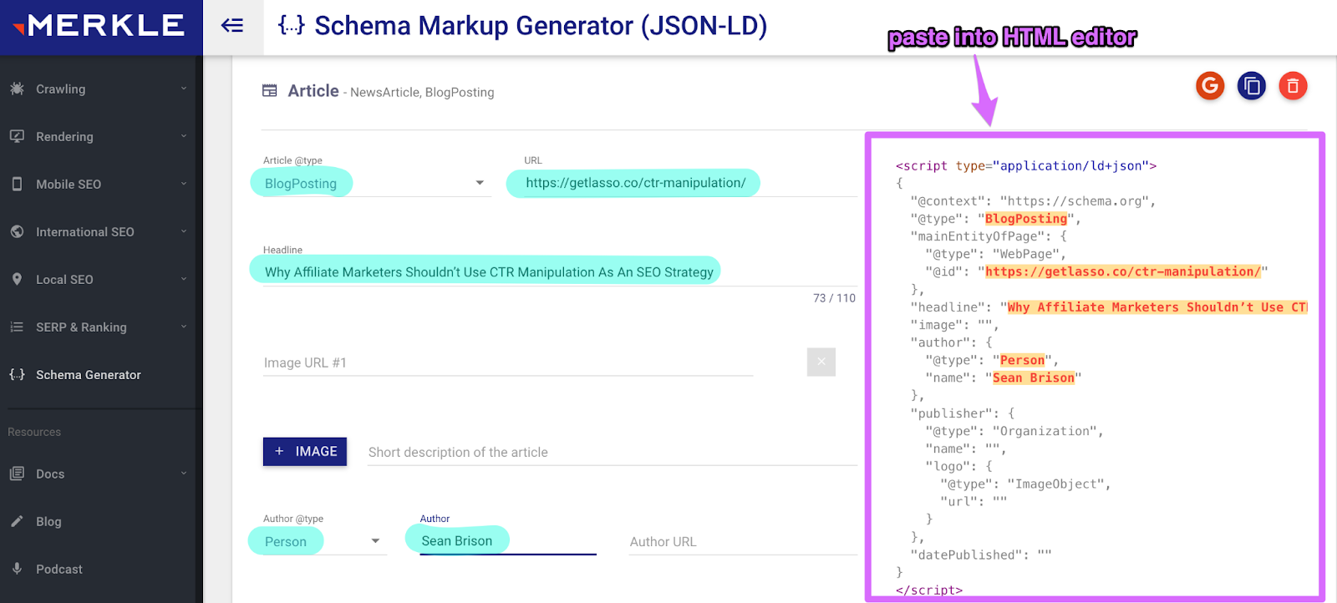Expand the Docs sidebar section
Image resolution: width=1337 pixels, height=603 pixels.
101,474
